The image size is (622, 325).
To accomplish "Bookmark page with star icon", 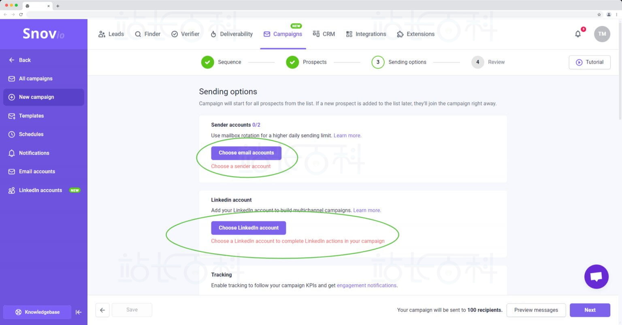I will point(599,15).
